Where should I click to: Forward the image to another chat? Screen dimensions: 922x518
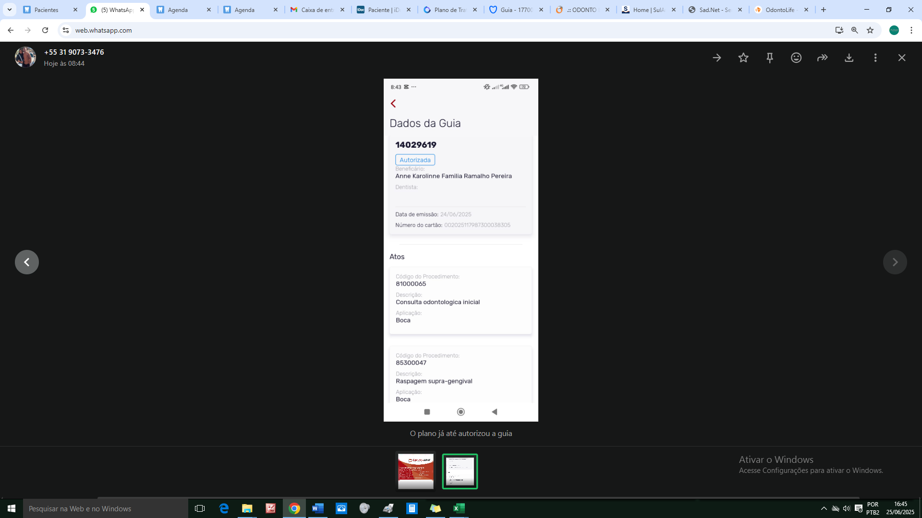823,58
